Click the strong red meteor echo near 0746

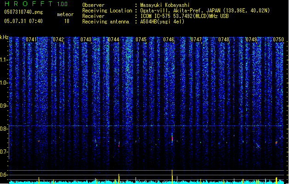172,139
